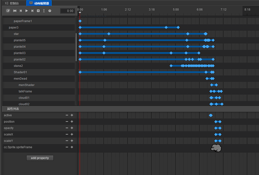This screenshot has height=175, width=259.
Task: Toggle animation edit/record mode icon
Action: coord(8,11)
